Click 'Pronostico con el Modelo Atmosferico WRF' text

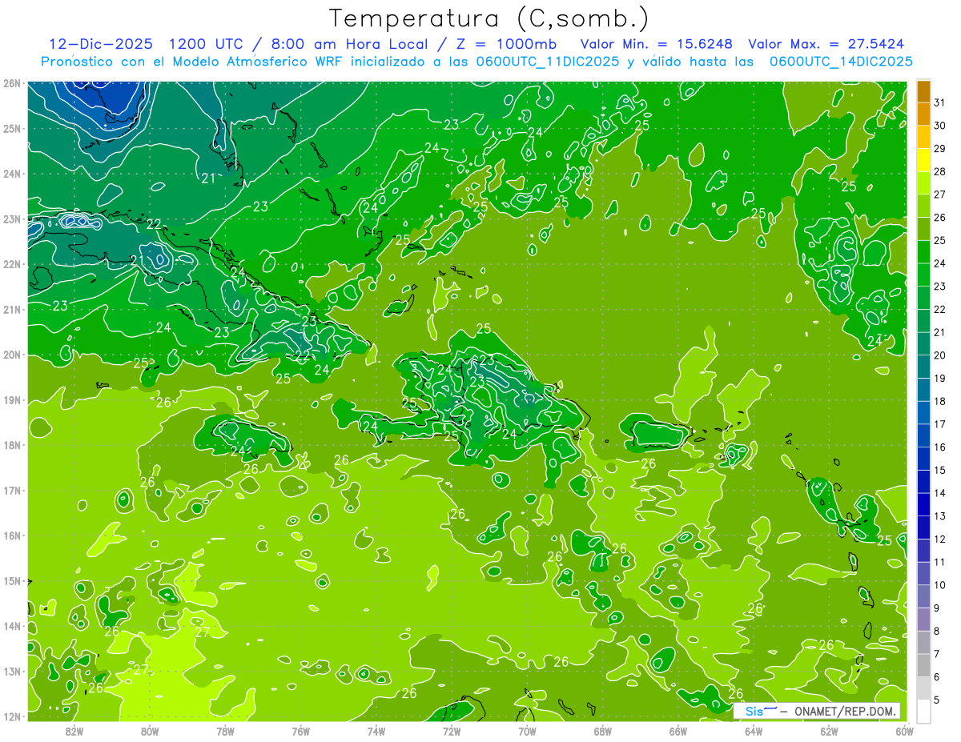click(192, 62)
